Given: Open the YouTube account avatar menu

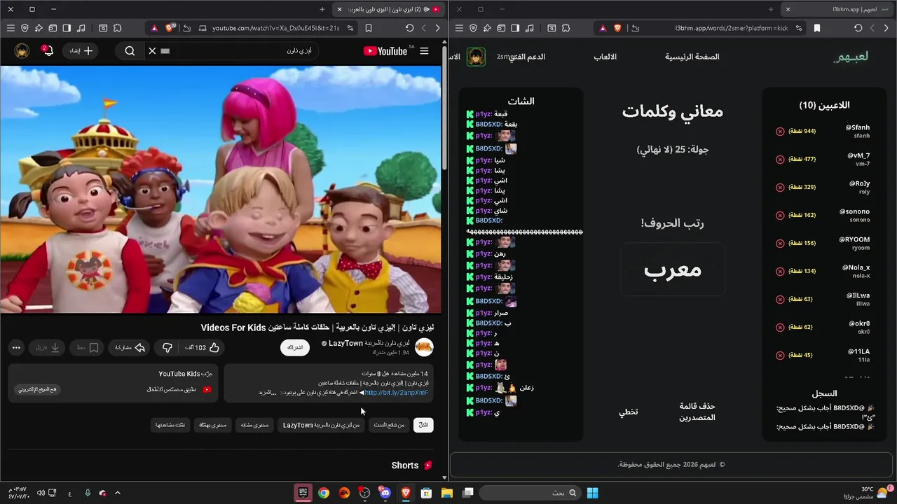Looking at the screenshot, I should pos(22,51).
